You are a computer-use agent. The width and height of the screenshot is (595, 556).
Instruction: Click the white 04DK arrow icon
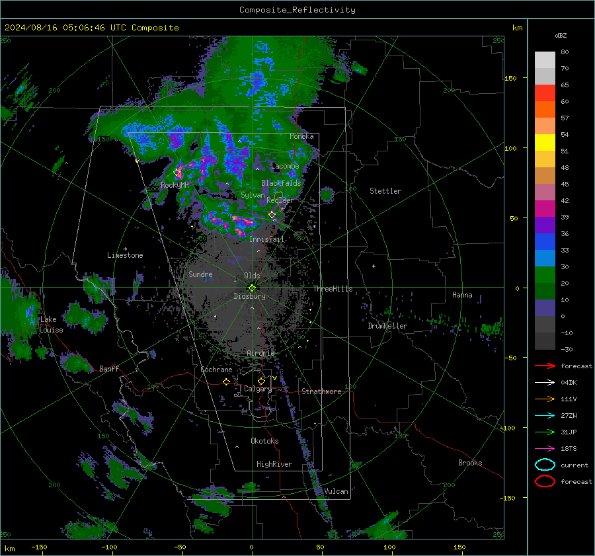click(x=545, y=382)
